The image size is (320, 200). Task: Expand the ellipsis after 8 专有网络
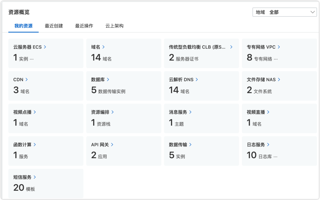click(276, 59)
